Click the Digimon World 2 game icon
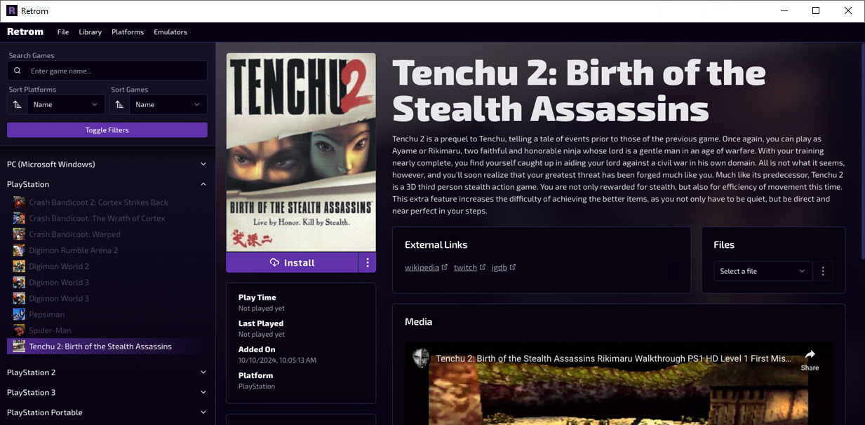 tap(18, 266)
